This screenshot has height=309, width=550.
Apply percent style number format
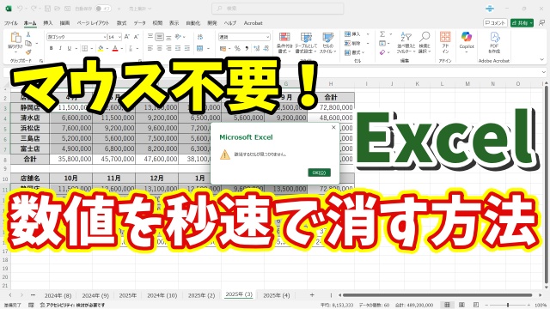click(237, 48)
